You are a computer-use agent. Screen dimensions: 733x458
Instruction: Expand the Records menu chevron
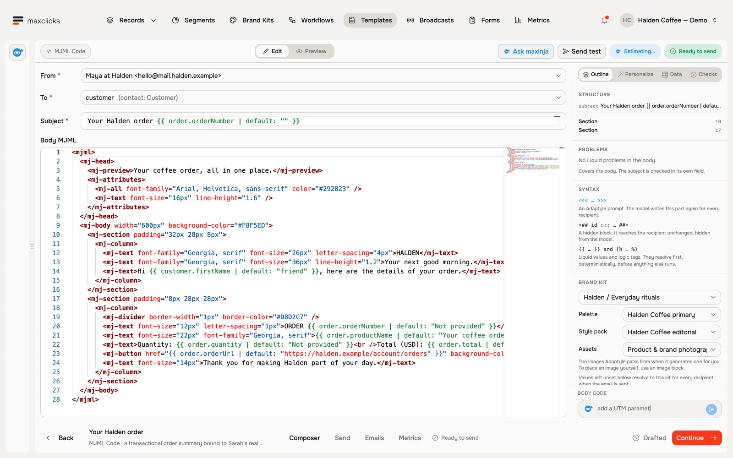153,20
